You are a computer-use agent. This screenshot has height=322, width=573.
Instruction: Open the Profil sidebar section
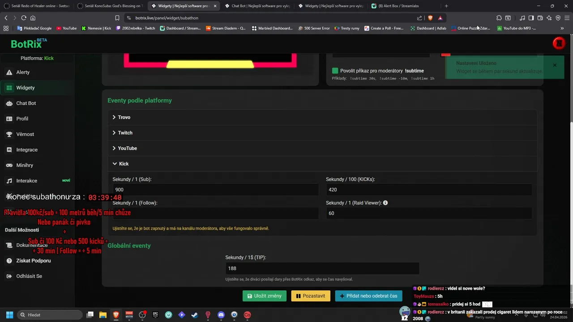point(37,119)
